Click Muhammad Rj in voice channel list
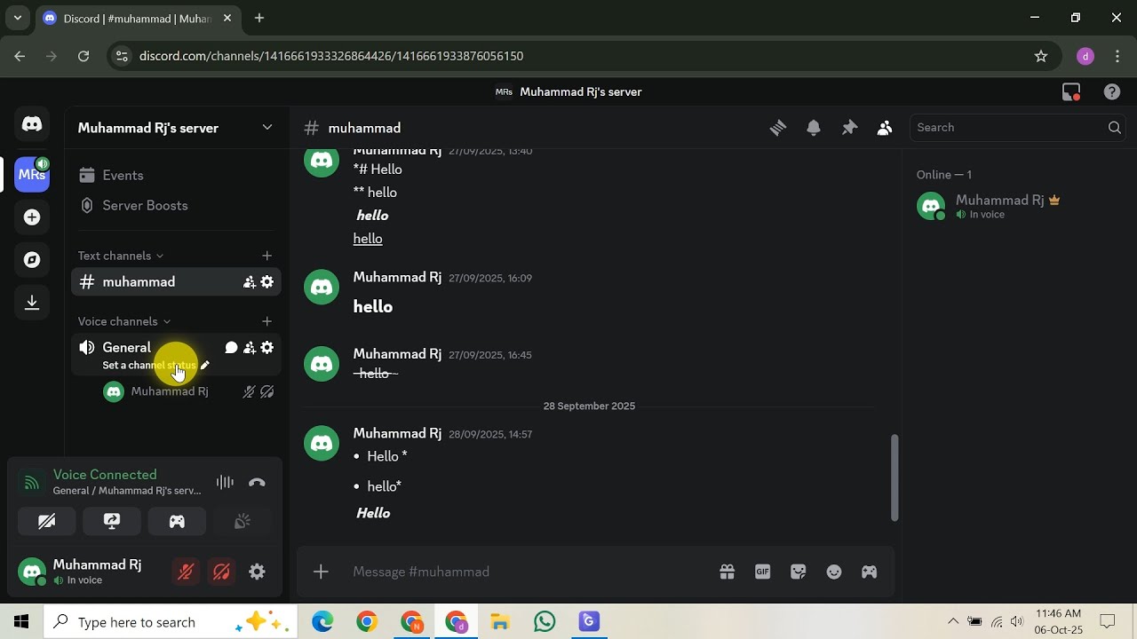The width and height of the screenshot is (1137, 639). (188, 391)
